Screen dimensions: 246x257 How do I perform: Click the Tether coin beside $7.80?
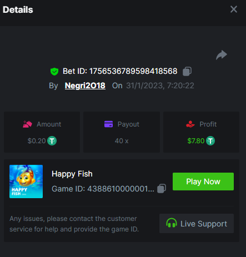coord(210,141)
